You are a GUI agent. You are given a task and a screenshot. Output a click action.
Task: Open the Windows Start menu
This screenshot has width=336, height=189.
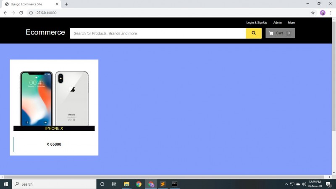click(6, 184)
